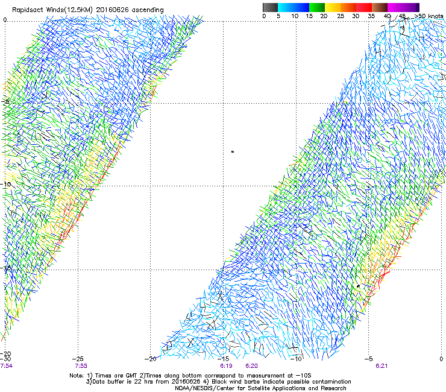Click the gray 0-5 knots legend swatch

[271, 7]
